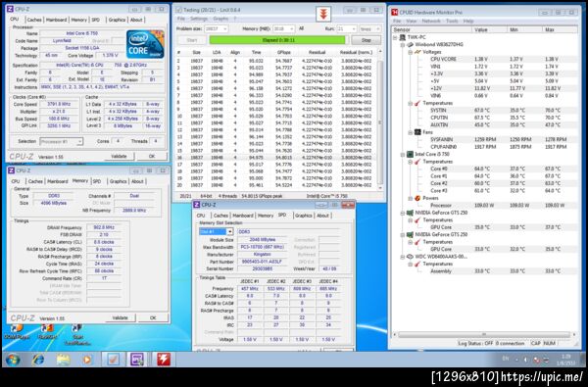
Task: Click the volume icon in system tray
Action: click(x=525, y=360)
